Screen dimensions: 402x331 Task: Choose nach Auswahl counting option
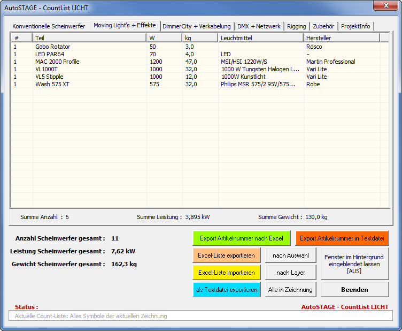(291, 255)
